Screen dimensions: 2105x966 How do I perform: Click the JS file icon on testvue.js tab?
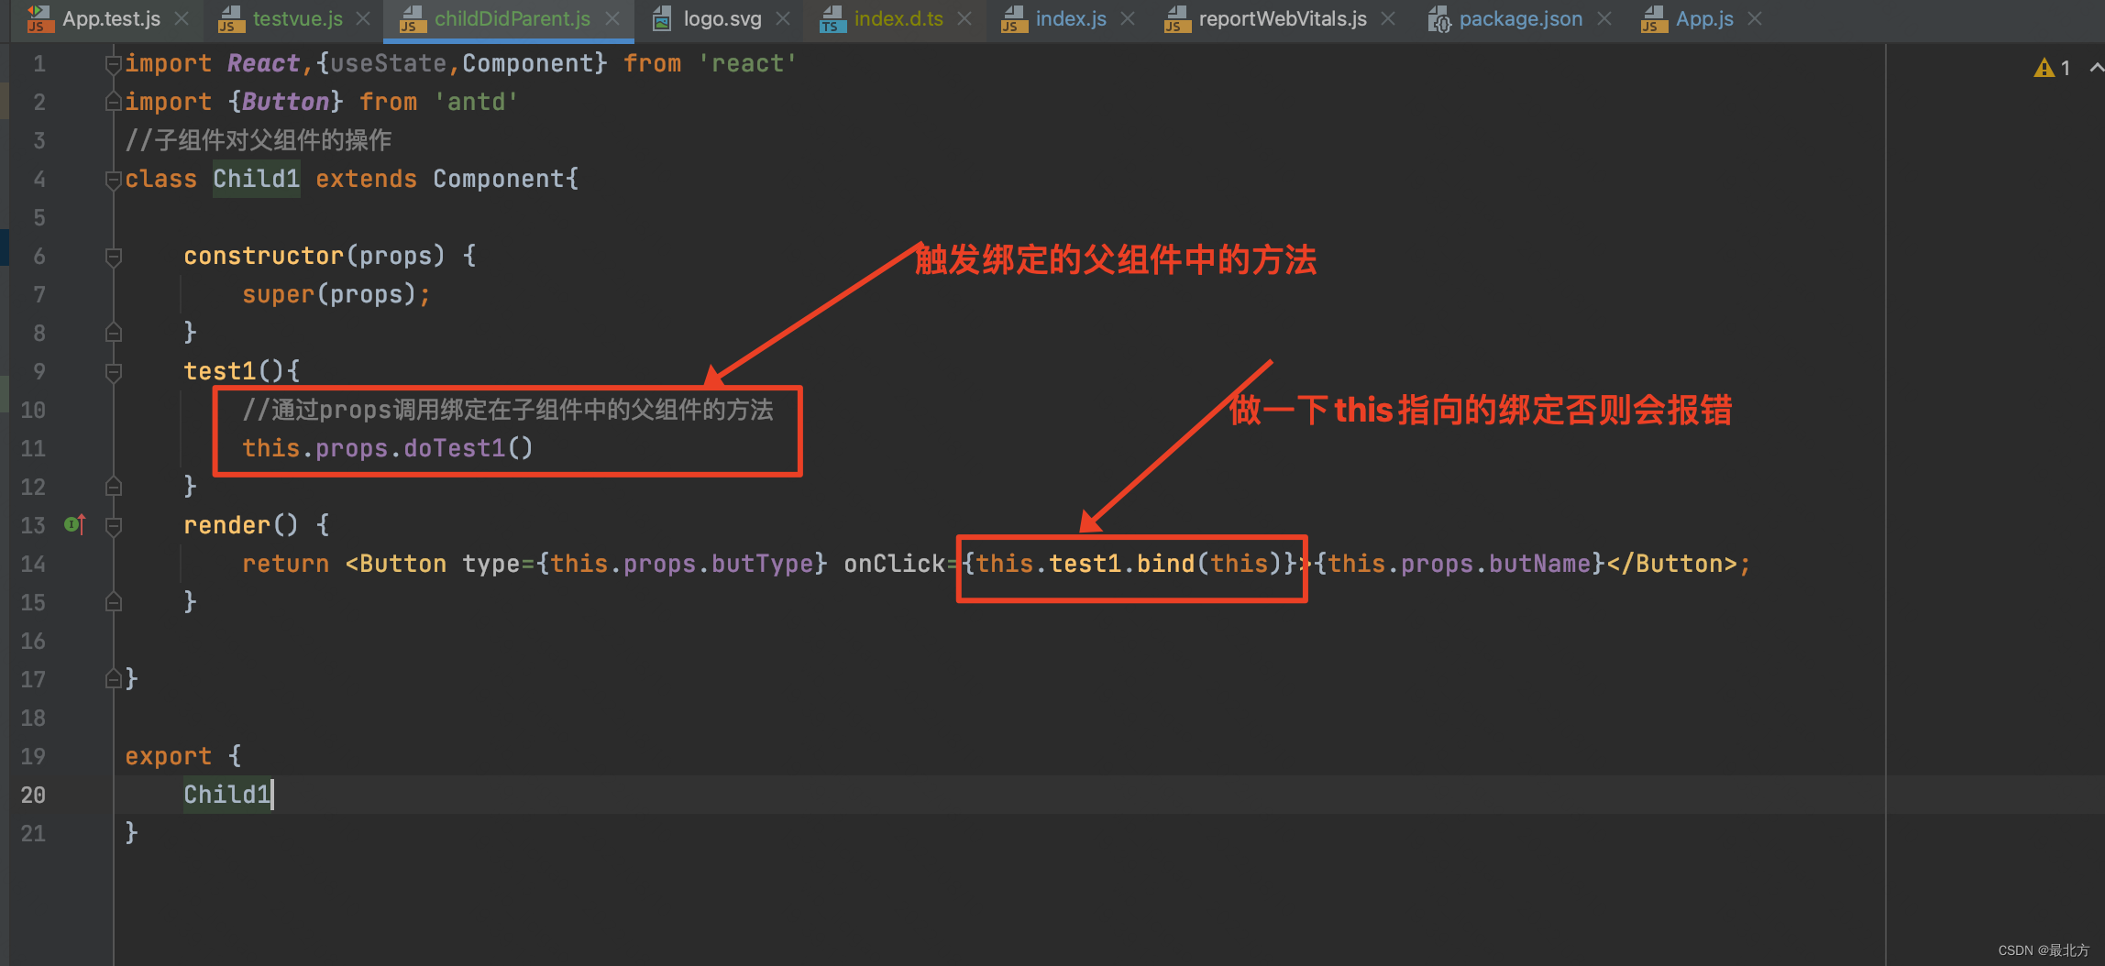pos(231,18)
